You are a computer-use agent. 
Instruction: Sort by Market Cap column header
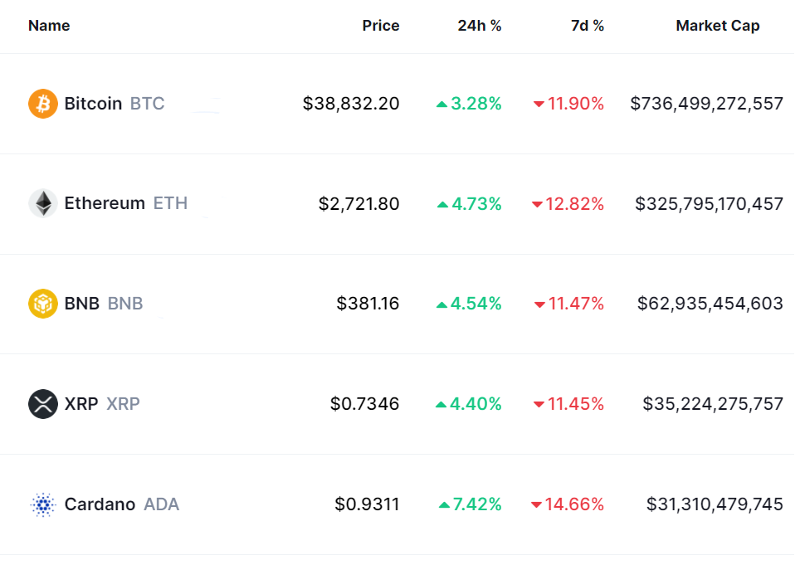[x=718, y=26]
